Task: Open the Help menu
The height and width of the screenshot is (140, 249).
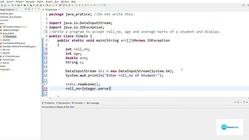Action: click(x=74, y=2)
